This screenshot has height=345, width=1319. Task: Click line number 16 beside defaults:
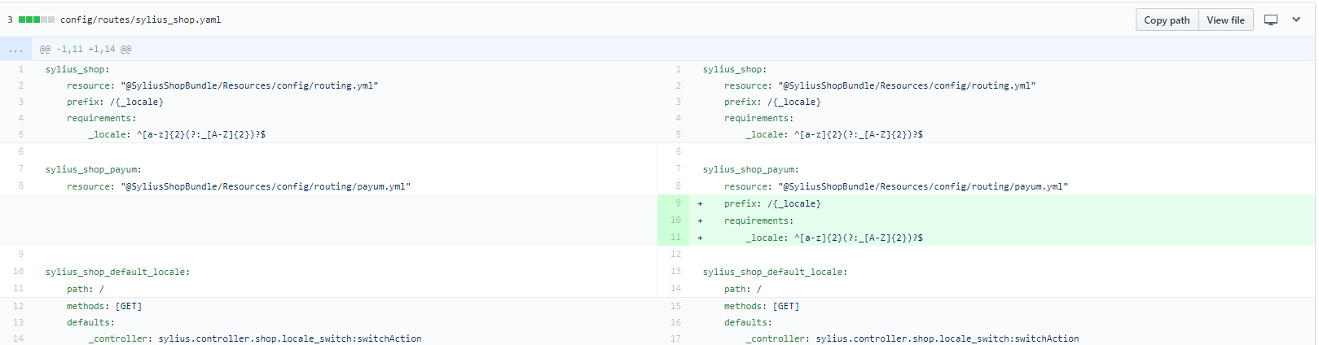click(675, 322)
